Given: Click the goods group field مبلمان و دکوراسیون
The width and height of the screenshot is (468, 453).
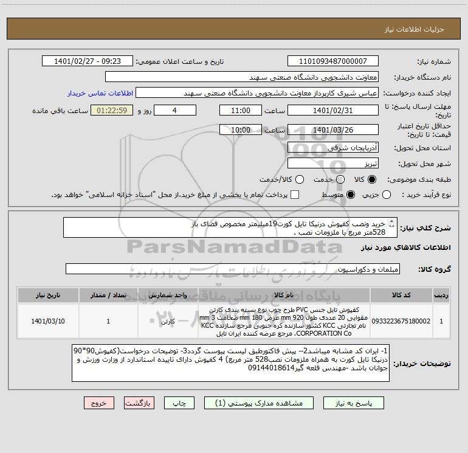Looking at the screenshot, I should [233, 269].
